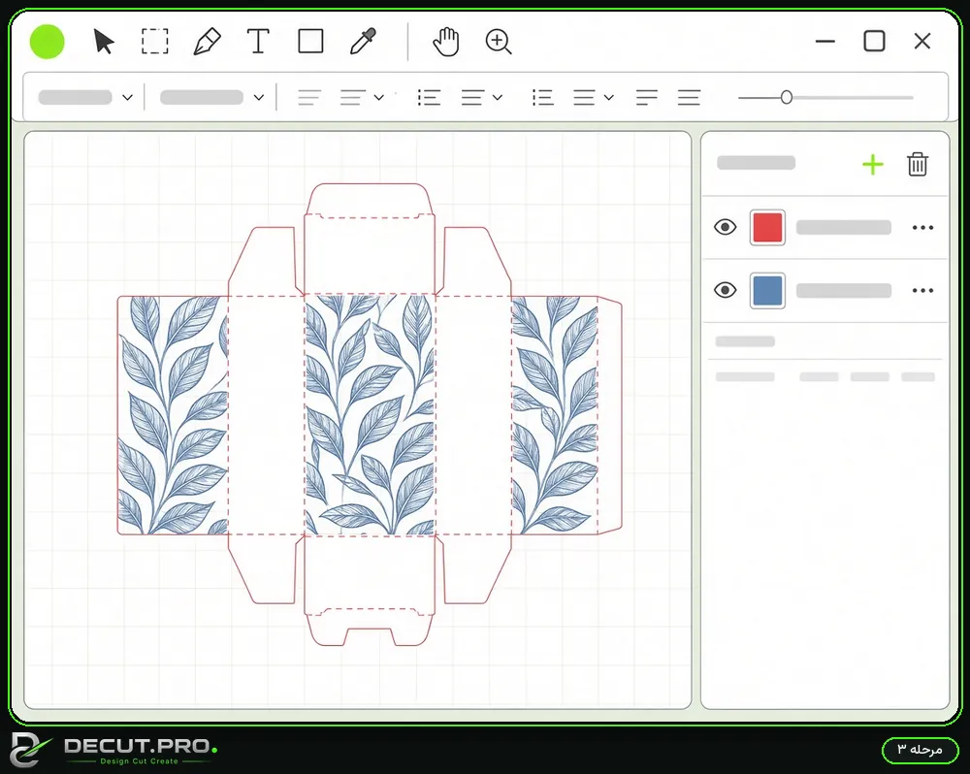The width and height of the screenshot is (970, 774).
Task: Select the red layer's name field
Action: 843,228
